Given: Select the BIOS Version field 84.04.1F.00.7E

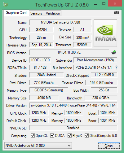Looking at the screenshot, I should [x=69, y=52].
